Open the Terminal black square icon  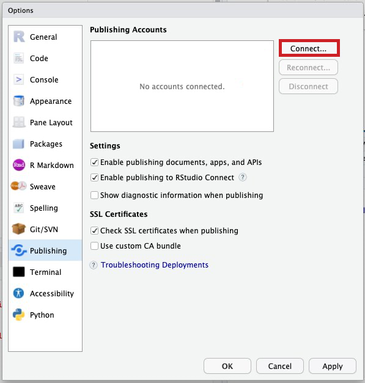[x=19, y=272]
